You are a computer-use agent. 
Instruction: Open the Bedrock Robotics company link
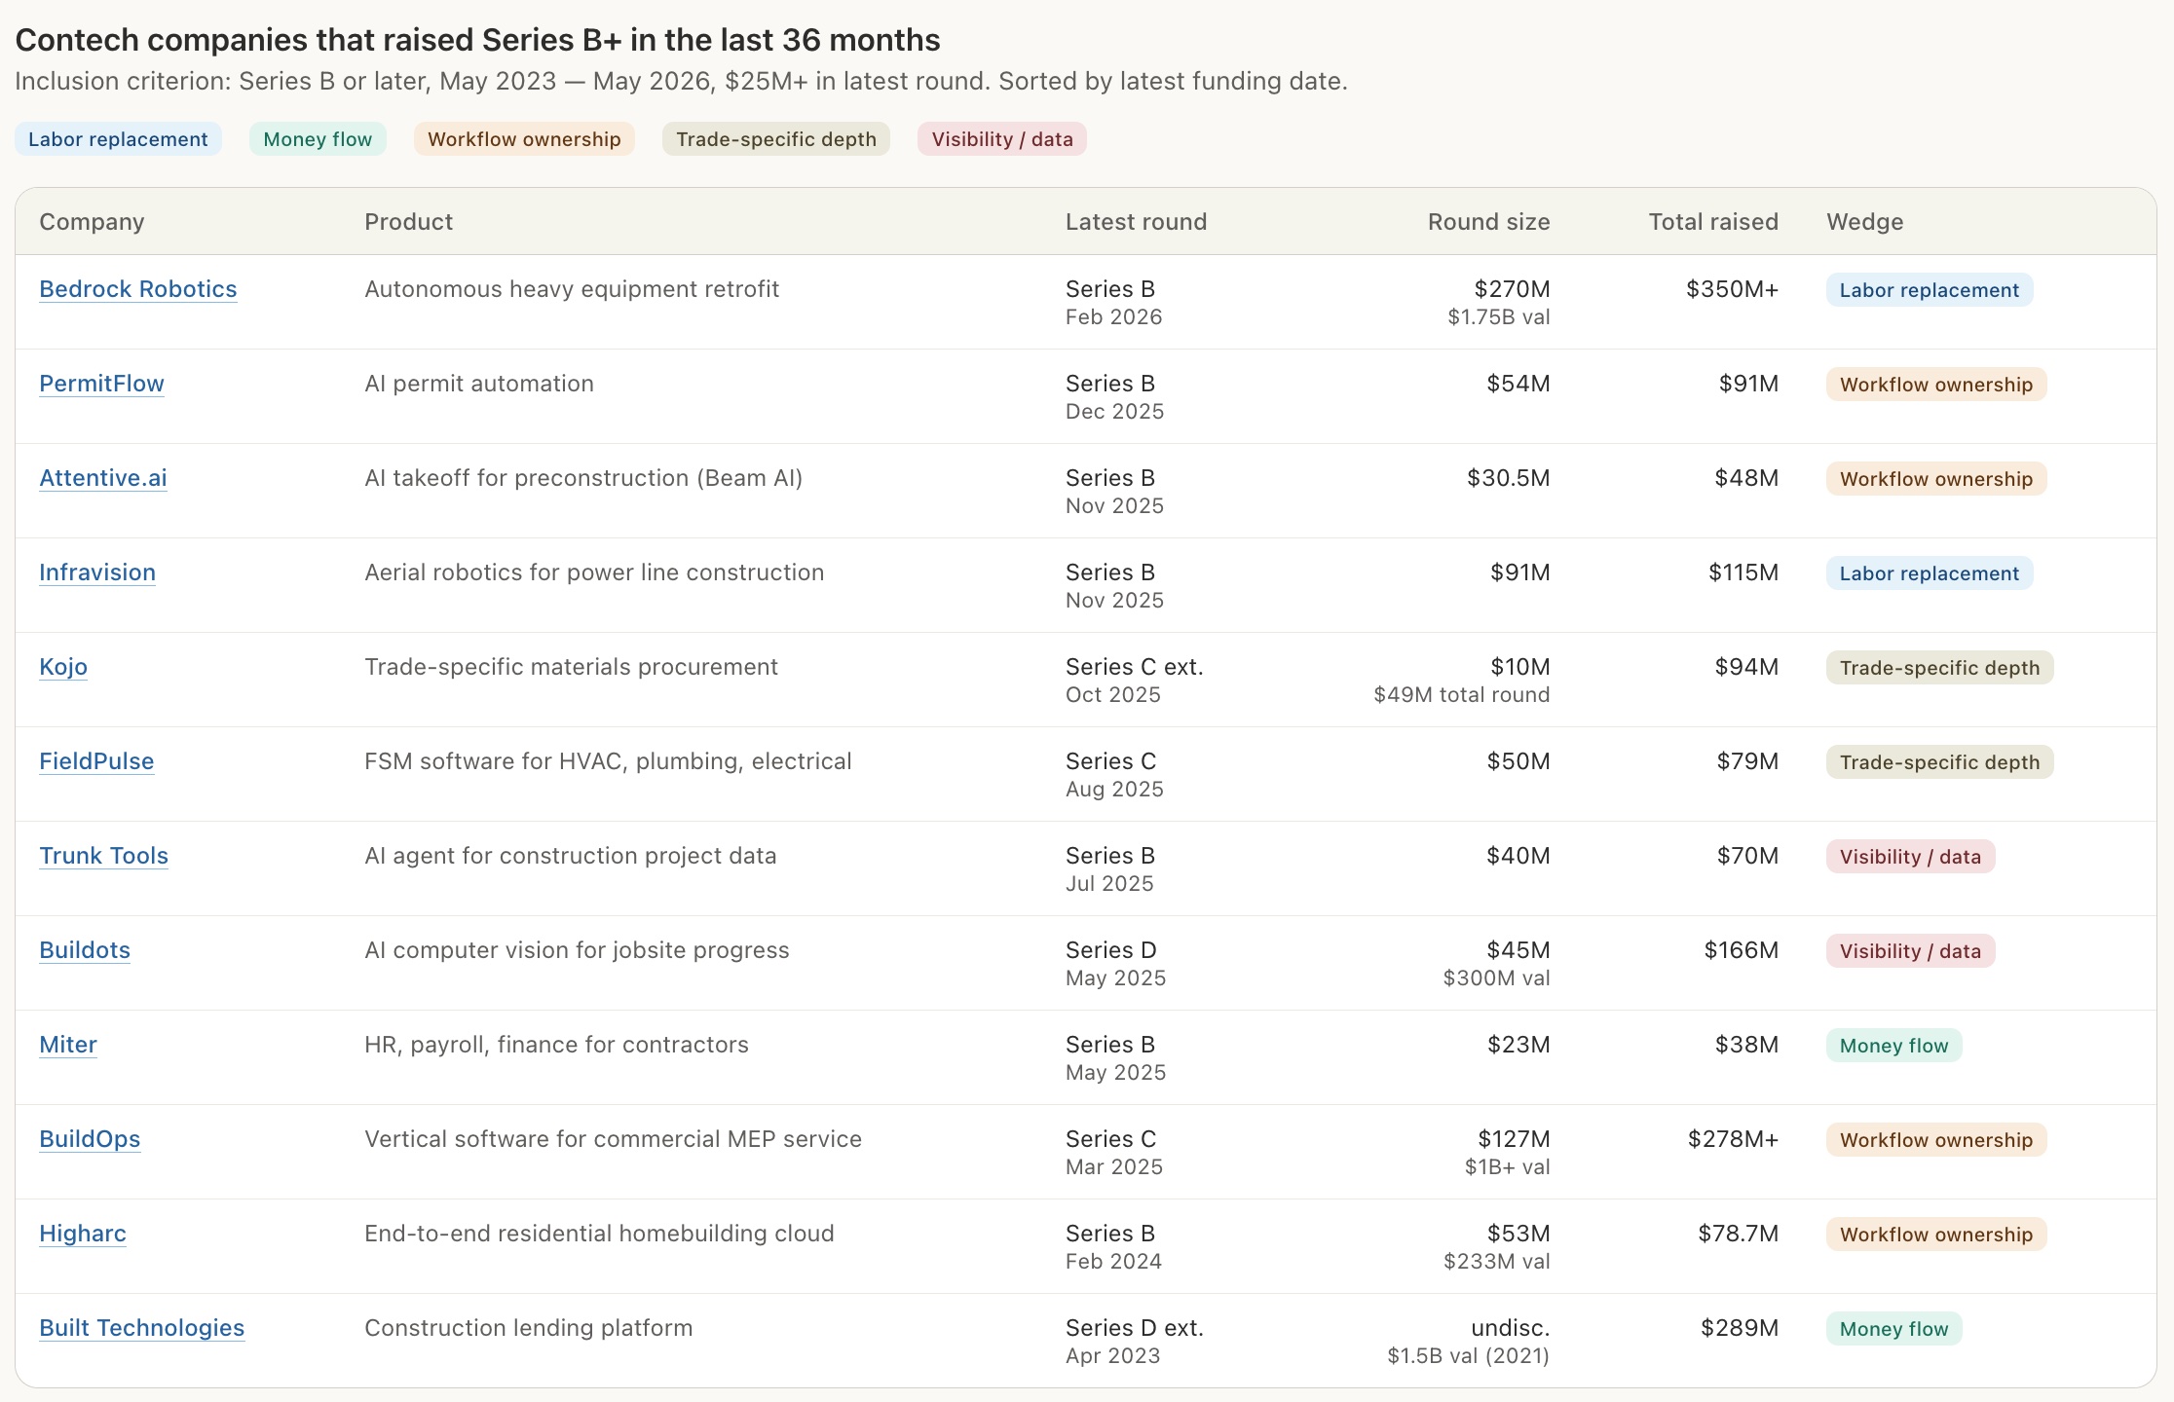(137, 289)
